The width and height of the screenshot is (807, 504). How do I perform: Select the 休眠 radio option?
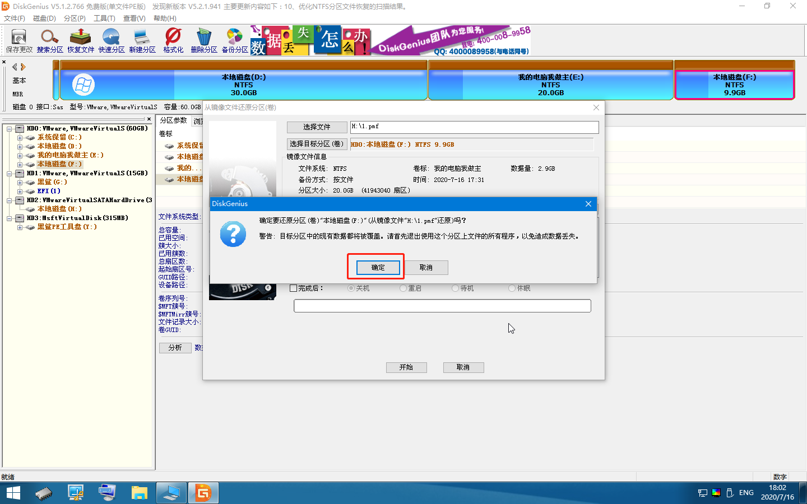click(x=512, y=288)
